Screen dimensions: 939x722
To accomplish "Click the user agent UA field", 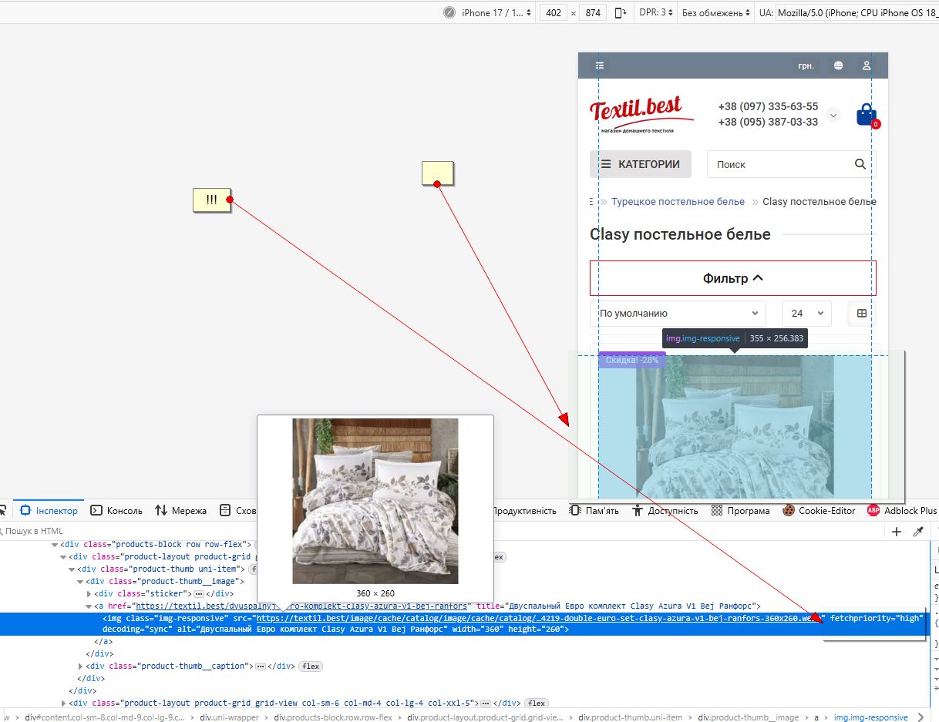I will pos(857,13).
